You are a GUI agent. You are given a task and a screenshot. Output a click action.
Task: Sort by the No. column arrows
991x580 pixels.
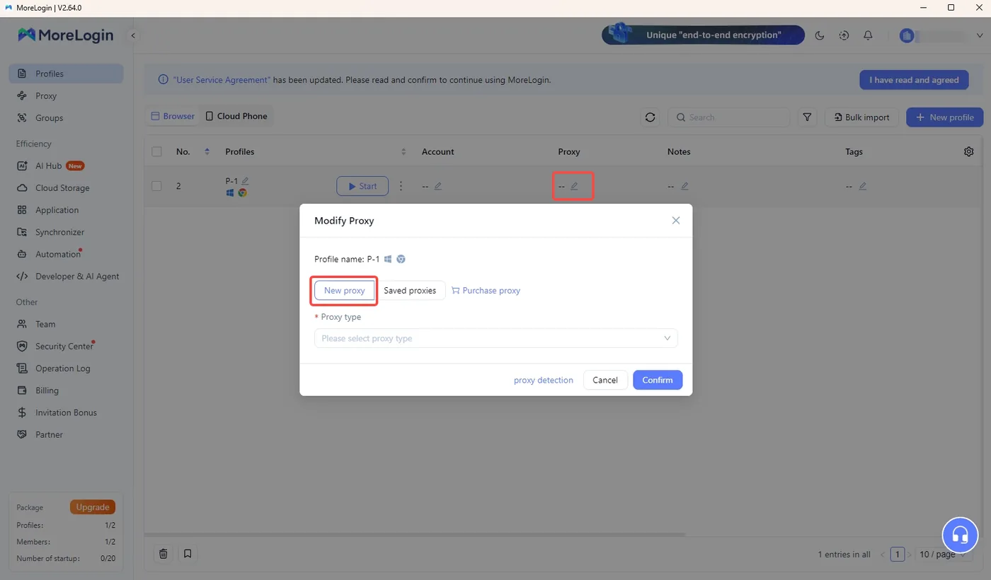(x=207, y=151)
